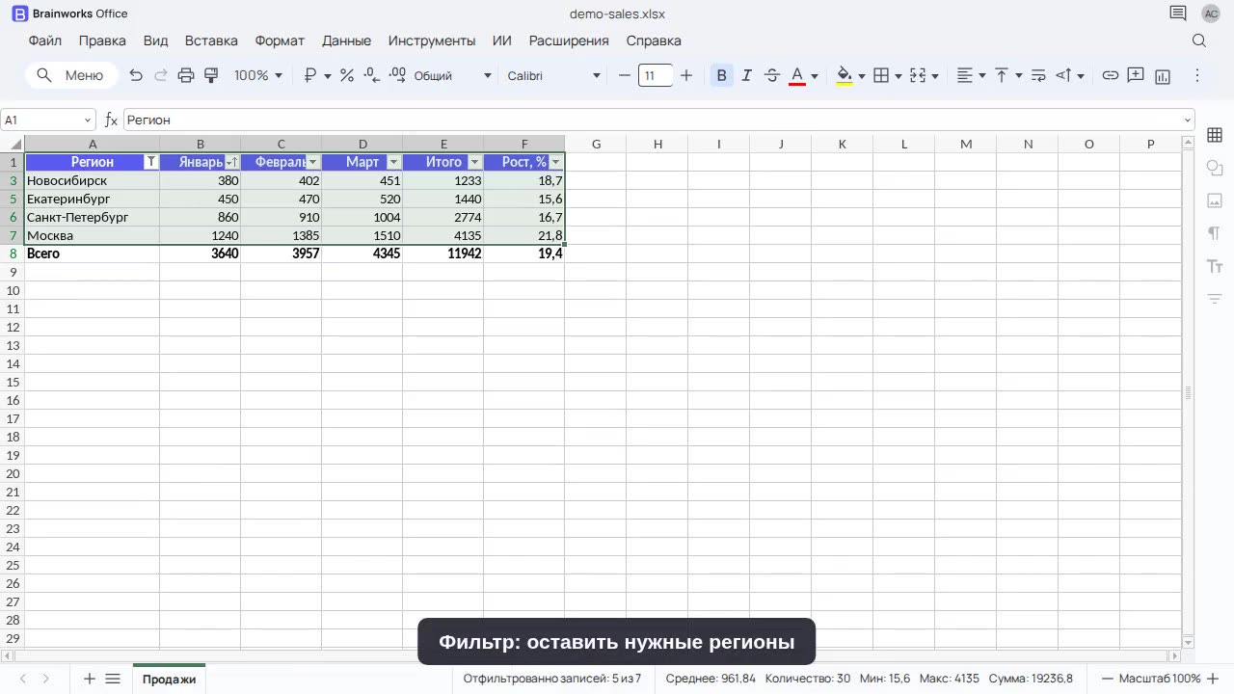Show the all sheets list
Screen dimensions: 1234x694
tap(113, 679)
